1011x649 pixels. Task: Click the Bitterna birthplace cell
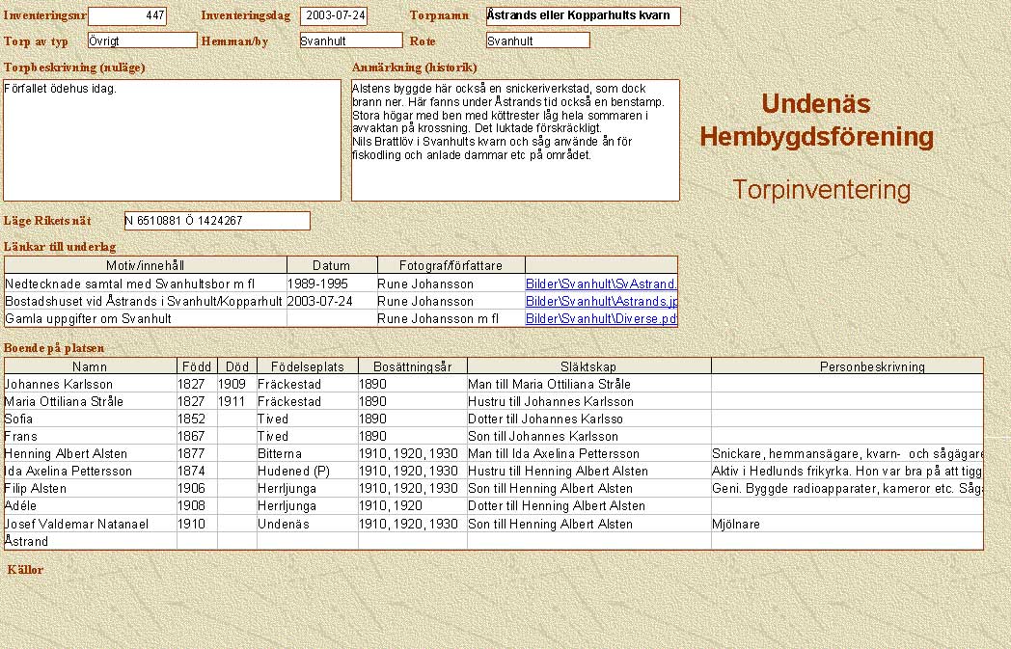click(x=307, y=453)
